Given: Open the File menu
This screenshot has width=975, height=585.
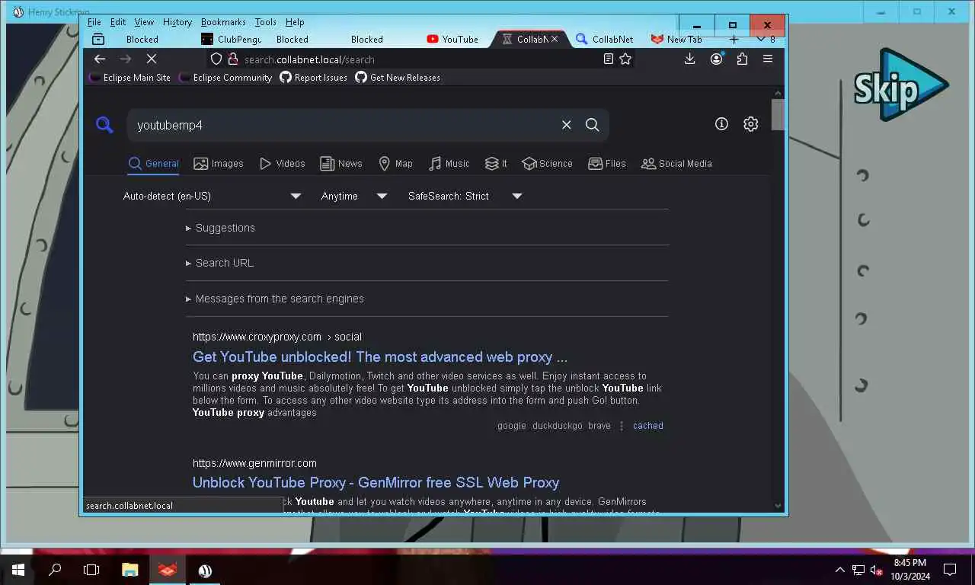Looking at the screenshot, I should [x=94, y=22].
